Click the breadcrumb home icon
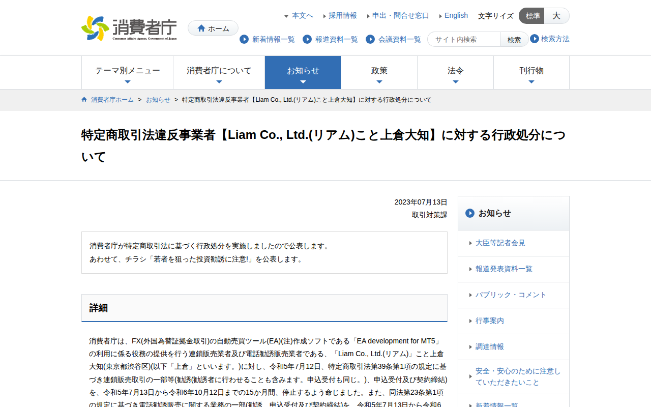This screenshot has width=651, height=407. [84, 100]
